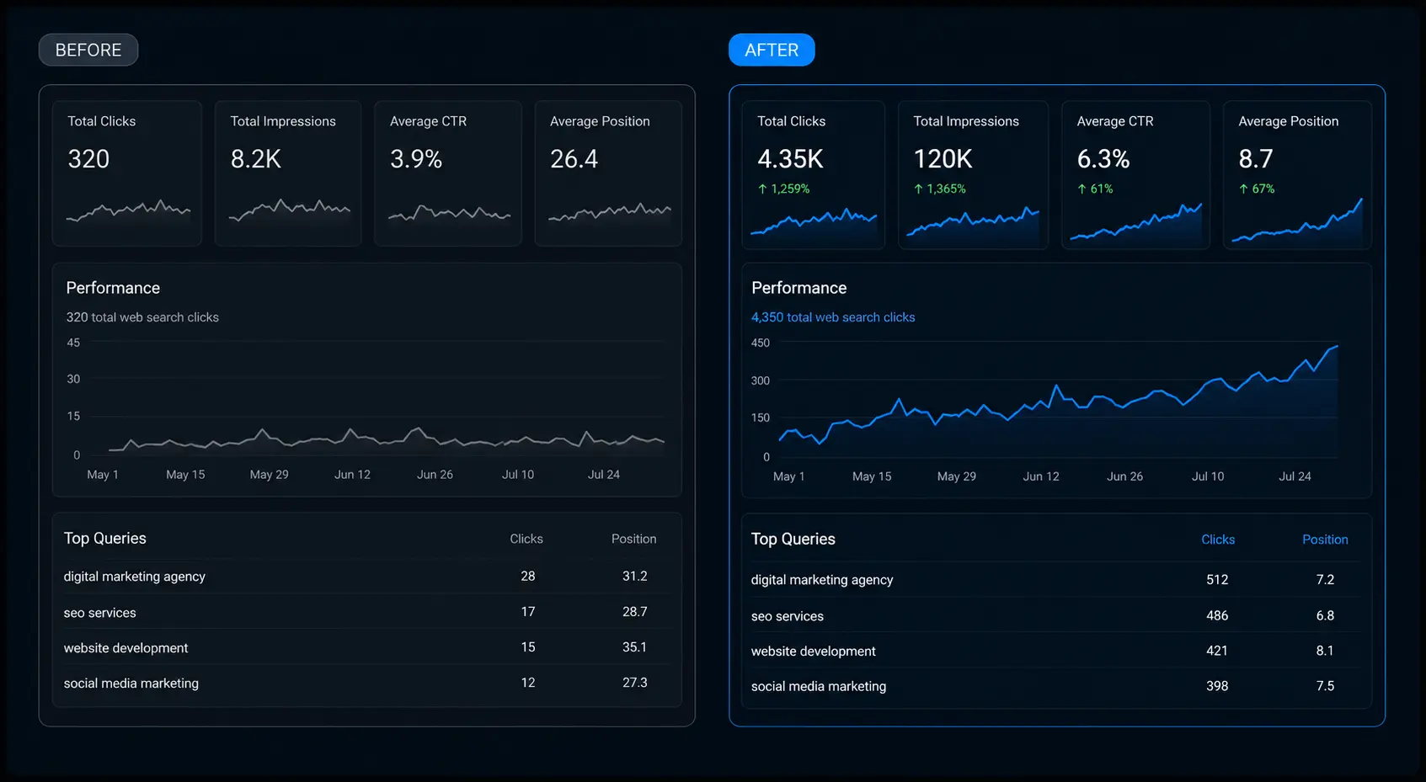Select the Before panel's Average CTR 3.9% card
Screen dimensions: 1426x782
coord(448,173)
